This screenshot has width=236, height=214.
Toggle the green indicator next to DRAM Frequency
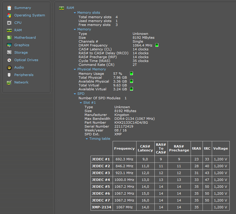(157, 45)
